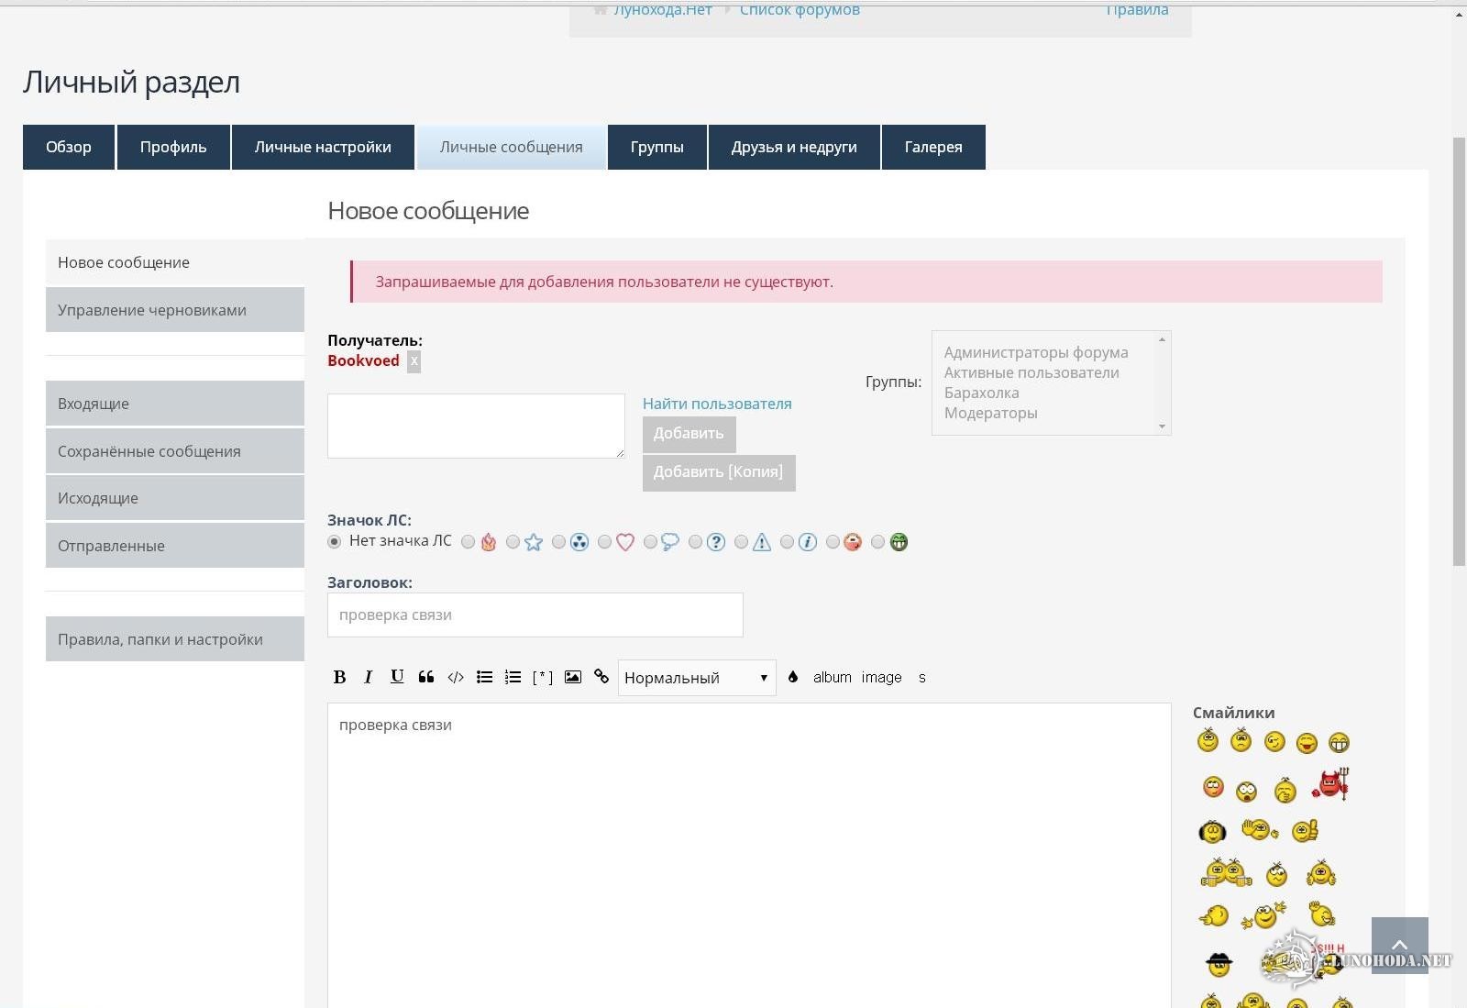Toggle bold formatting in the editor toolbar
The image size is (1467, 1008).
point(339,677)
